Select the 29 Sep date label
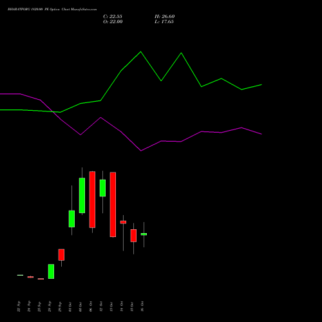Image resolution: width=322 pixels, height=322 pixels. [60, 307]
